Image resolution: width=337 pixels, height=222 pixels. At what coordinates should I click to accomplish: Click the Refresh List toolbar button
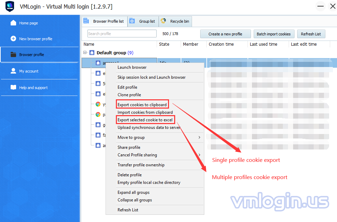pos(311,34)
